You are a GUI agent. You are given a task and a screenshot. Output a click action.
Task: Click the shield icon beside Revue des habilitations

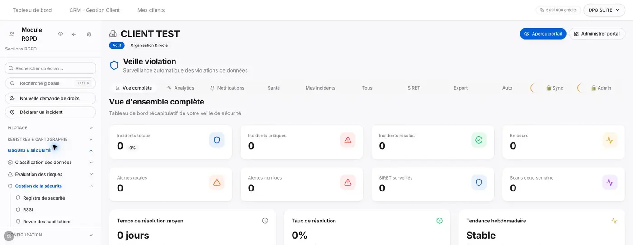point(19,222)
